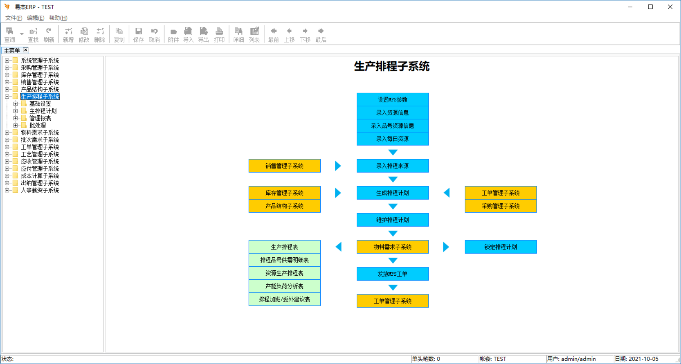The width and height of the screenshot is (681, 364).
Task: Select the 主菜单 tab
Action: (x=12, y=50)
